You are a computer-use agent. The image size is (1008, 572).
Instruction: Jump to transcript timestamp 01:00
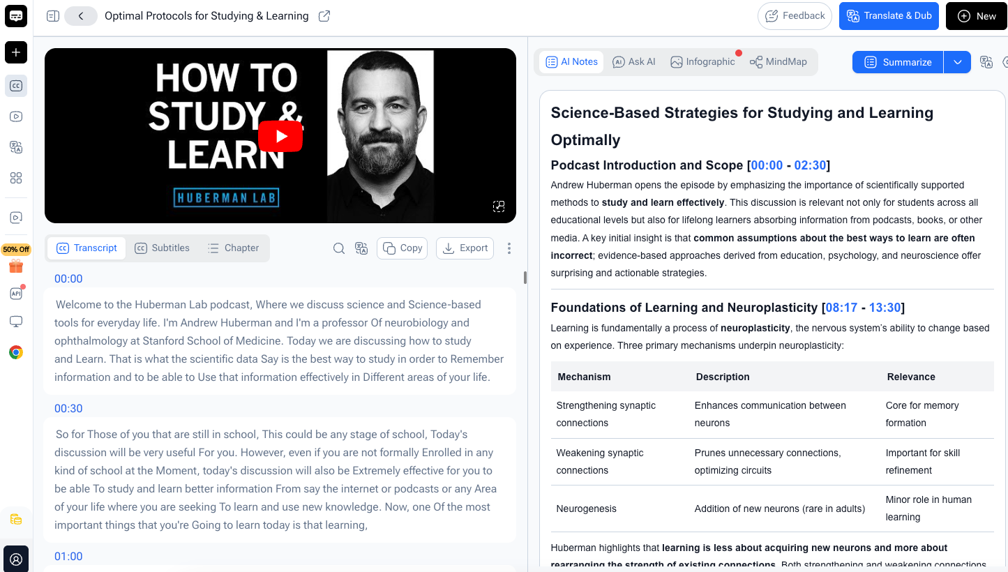[x=68, y=557]
